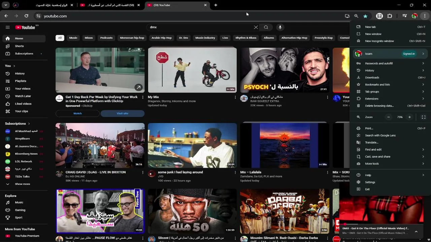Open Subscriptions in sidebar
Screen dimensions: 431x242
(24, 53)
